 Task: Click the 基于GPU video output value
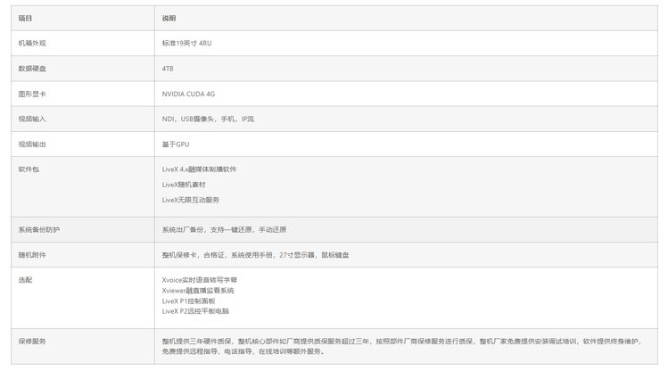pos(176,144)
